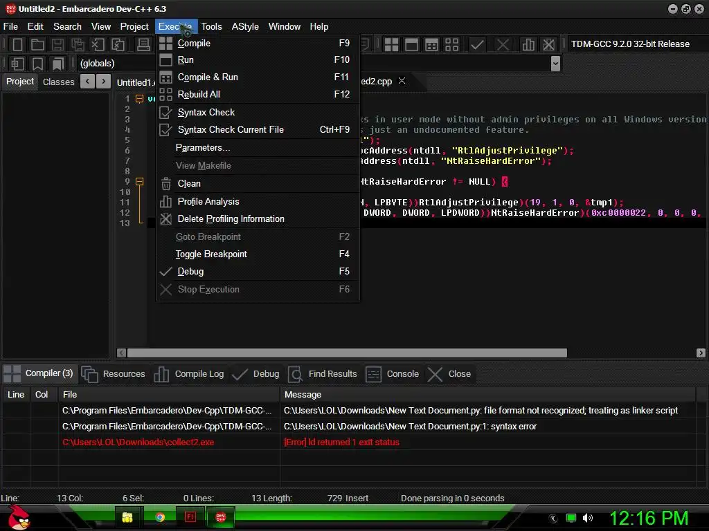Open the function list dropdown arrow
Viewport: 709px width, 531px height.
[x=555, y=64]
